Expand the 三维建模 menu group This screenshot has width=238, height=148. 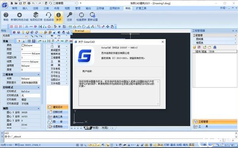click(x=58, y=57)
